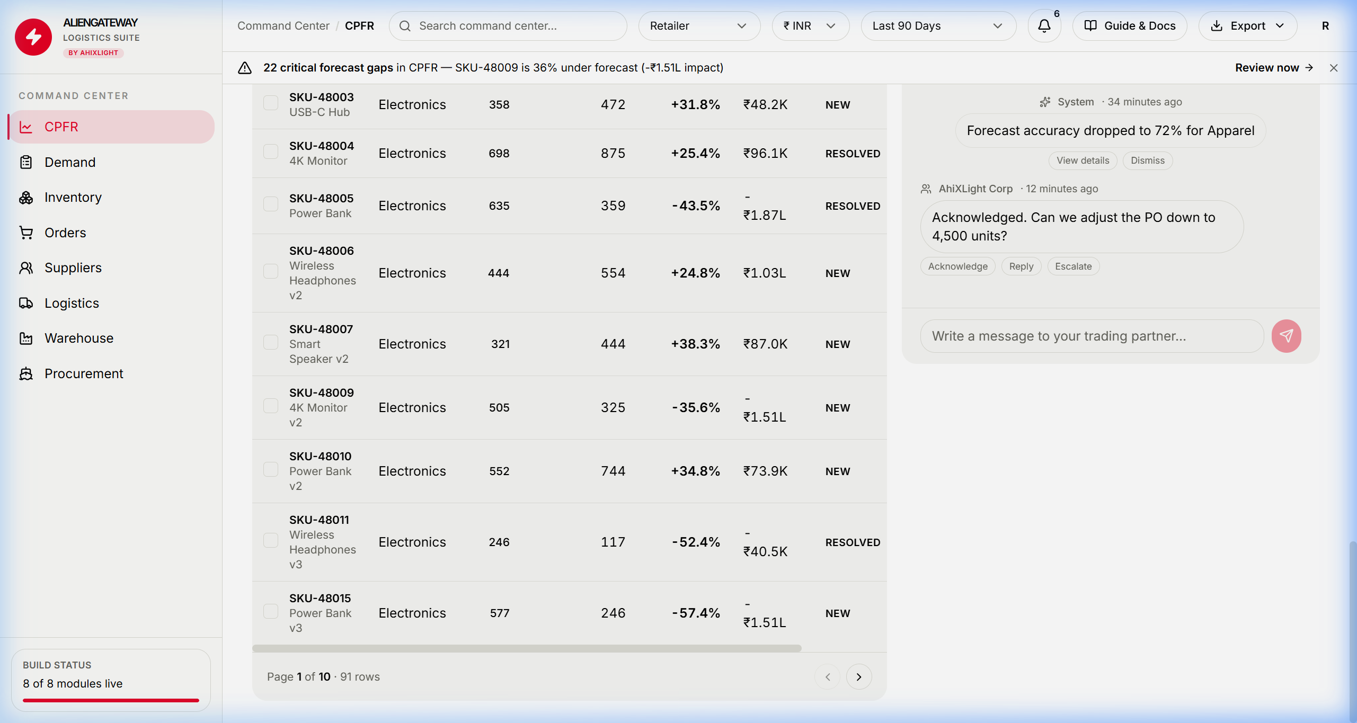Click the build status progress bar

point(111,700)
